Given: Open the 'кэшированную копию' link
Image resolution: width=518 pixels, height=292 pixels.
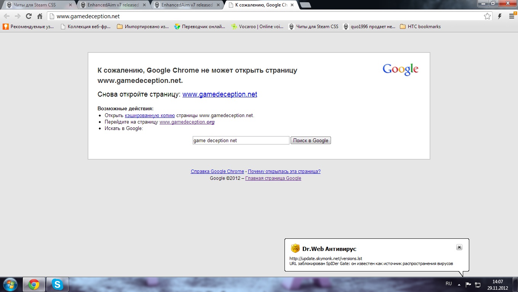Looking at the screenshot, I should pos(150,115).
